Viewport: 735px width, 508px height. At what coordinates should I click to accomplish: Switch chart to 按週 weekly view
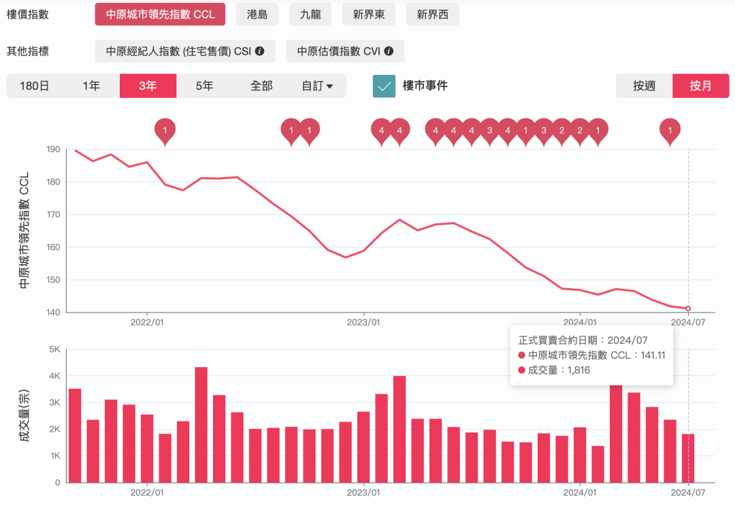tap(644, 86)
